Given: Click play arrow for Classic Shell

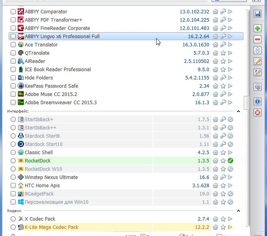Looking at the screenshot, I should [230, 152].
